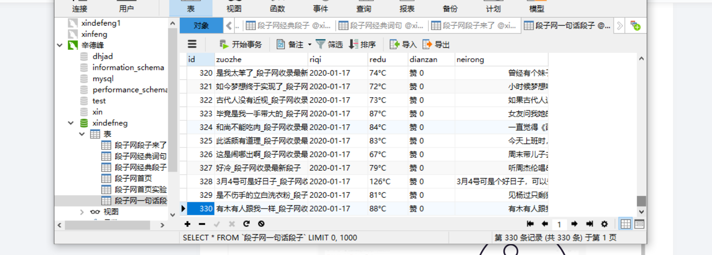The width and height of the screenshot is (712, 255).
Task: Select the test database
Action: (99, 101)
